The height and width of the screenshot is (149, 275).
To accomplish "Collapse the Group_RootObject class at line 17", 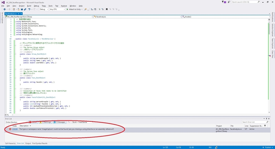I will (x=15, y=54).
